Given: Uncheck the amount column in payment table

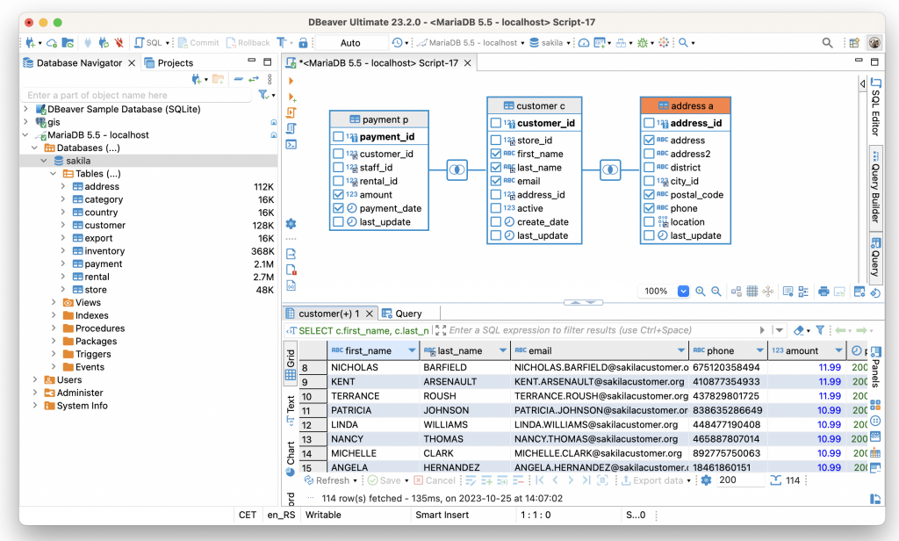Looking at the screenshot, I should pos(338,194).
